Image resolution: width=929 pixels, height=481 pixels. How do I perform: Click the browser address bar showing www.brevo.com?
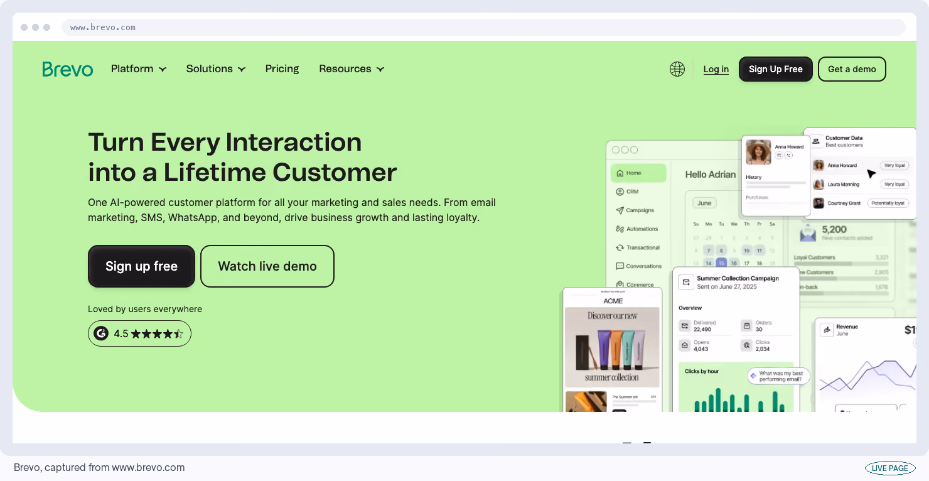483,27
